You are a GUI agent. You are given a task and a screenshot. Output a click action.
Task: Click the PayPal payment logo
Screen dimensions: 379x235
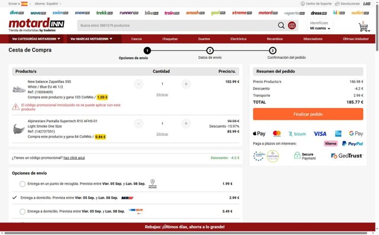tap(352, 144)
